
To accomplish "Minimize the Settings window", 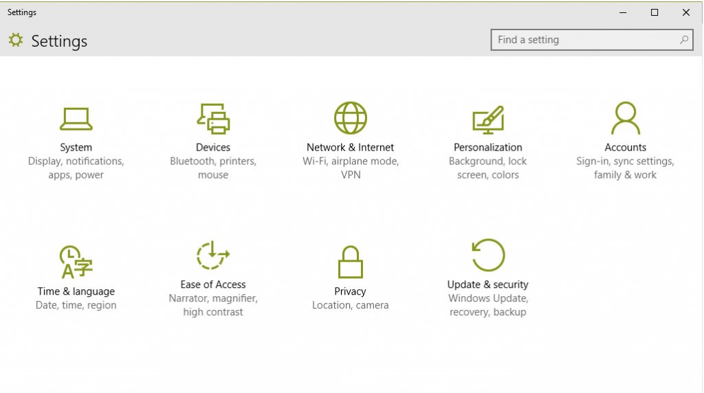I will (623, 12).
